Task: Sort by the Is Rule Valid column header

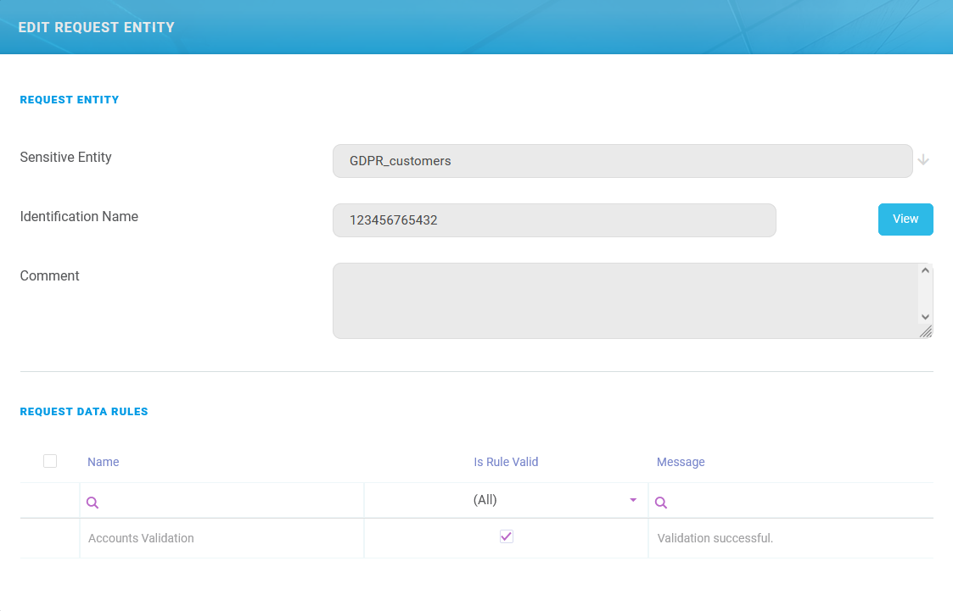Action: click(506, 462)
